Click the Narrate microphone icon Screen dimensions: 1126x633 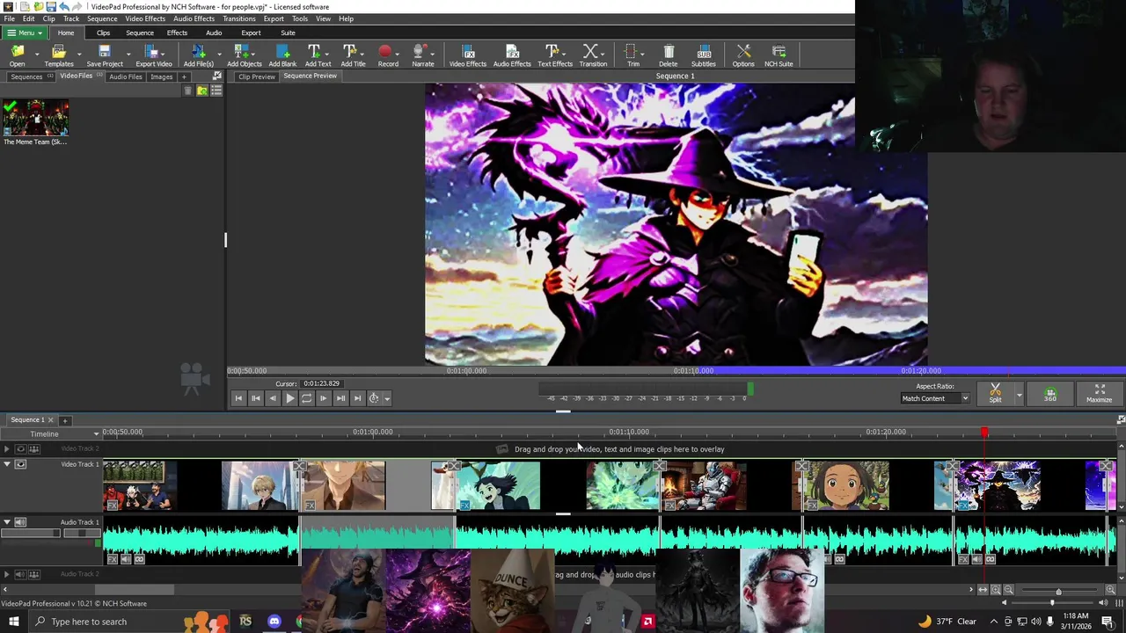pos(422,55)
